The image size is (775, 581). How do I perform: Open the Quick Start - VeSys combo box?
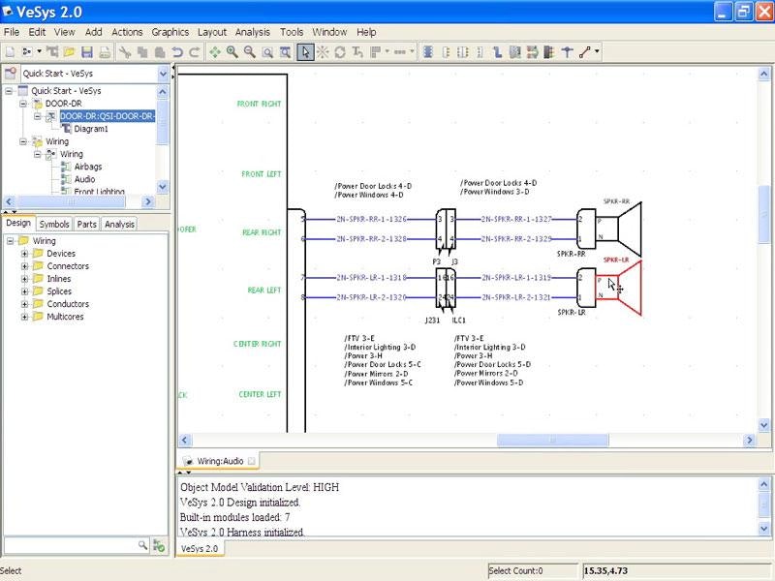click(94, 74)
